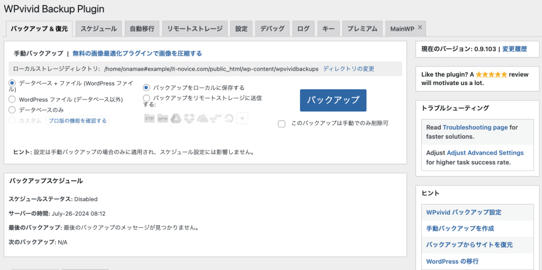The height and width of the screenshot is (270, 542).
Task: Select the SFTP remote storage icon
Action: 162,118
